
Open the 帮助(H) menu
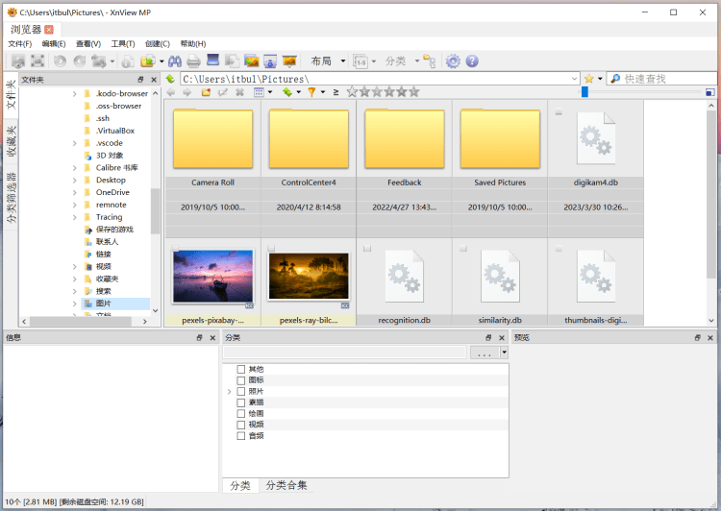pos(193,43)
